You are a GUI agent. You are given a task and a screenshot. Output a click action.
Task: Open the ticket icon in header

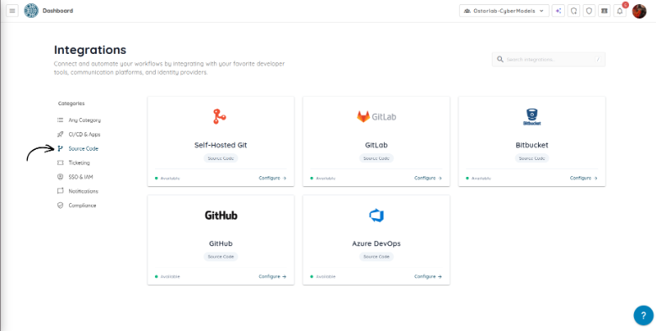(x=604, y=11)
